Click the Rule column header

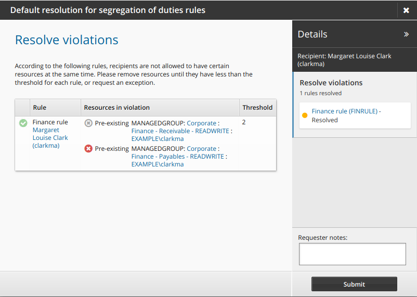40,108
